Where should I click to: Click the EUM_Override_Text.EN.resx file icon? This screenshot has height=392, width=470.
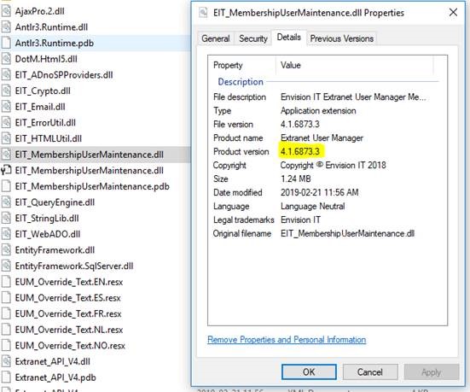(x=6, y=282)
